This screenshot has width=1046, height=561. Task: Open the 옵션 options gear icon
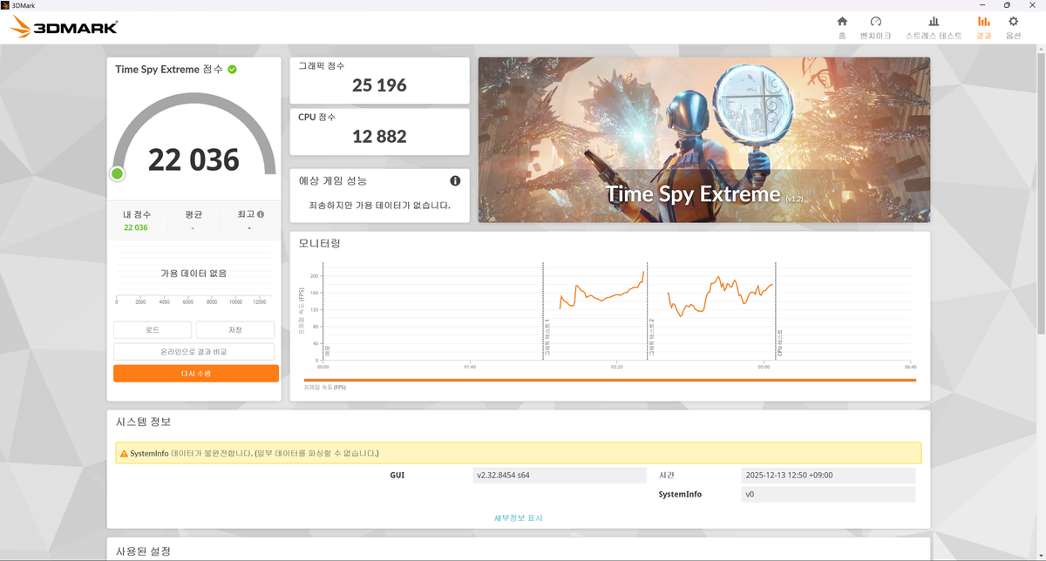tap(1013, 22)
